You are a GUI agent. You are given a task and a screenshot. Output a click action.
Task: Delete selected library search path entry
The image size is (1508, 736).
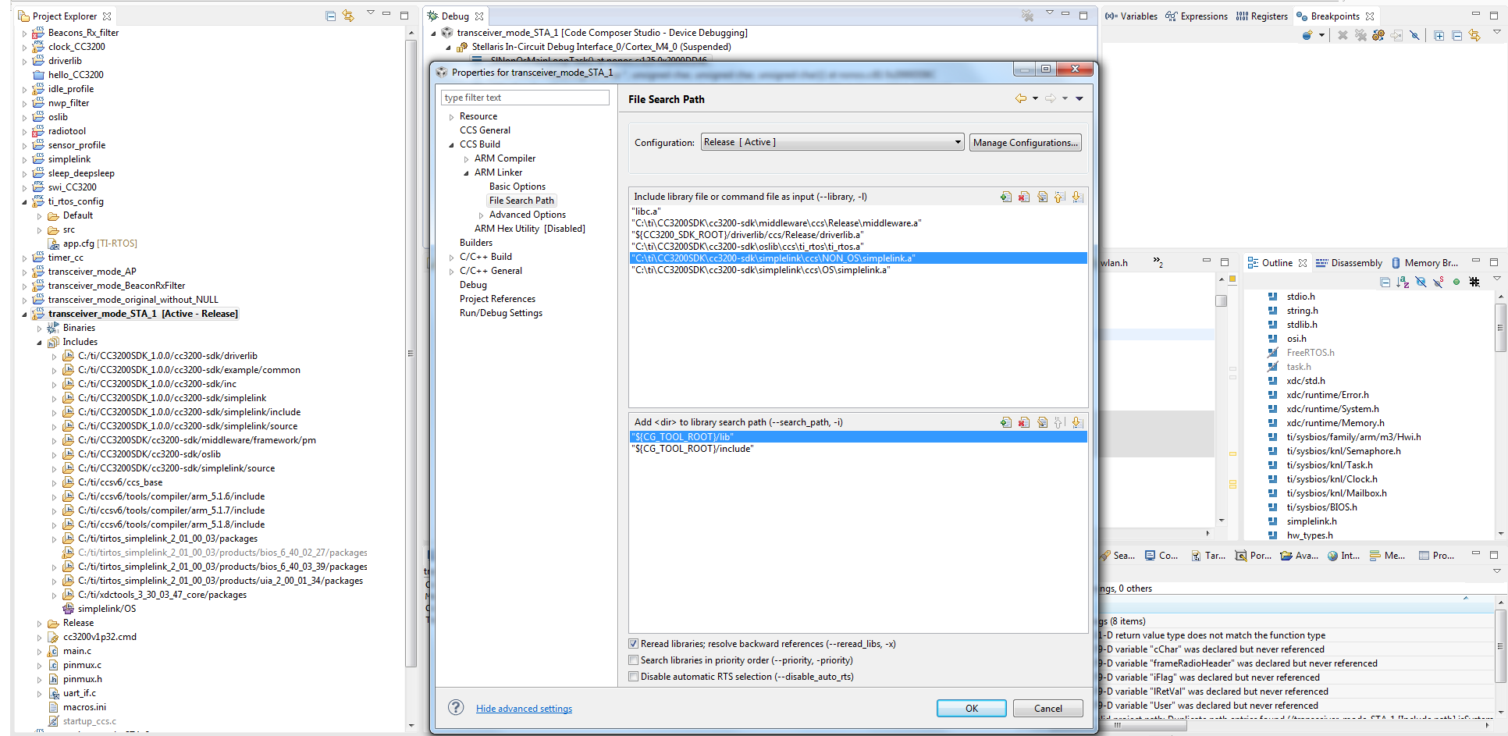coord(1024,422)
